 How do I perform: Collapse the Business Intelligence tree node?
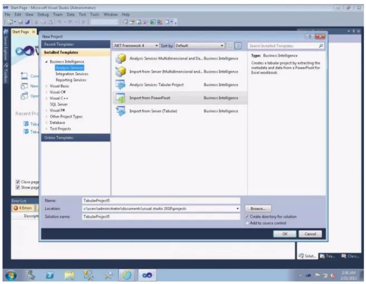pos(46,61)
